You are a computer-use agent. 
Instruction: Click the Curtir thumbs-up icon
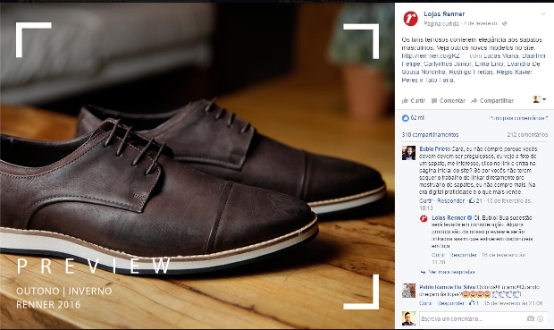pyautogui.click(x=406, y=100)
